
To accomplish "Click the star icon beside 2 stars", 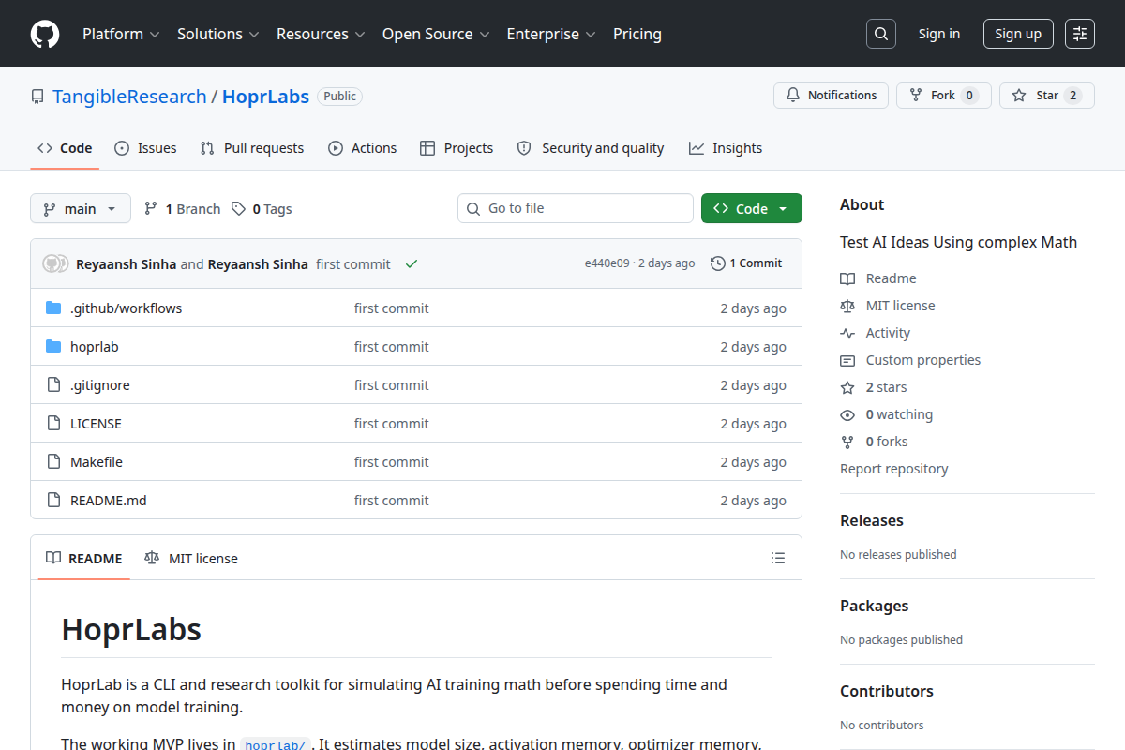I will pyautogui.click(x=847, y=387).
